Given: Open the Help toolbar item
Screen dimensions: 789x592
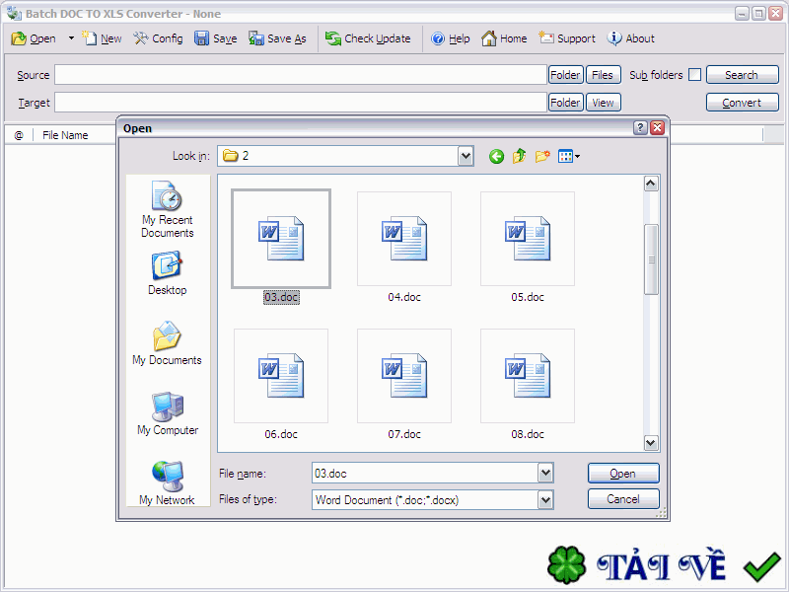Looking at the screenshot, I should click(451, 38).
